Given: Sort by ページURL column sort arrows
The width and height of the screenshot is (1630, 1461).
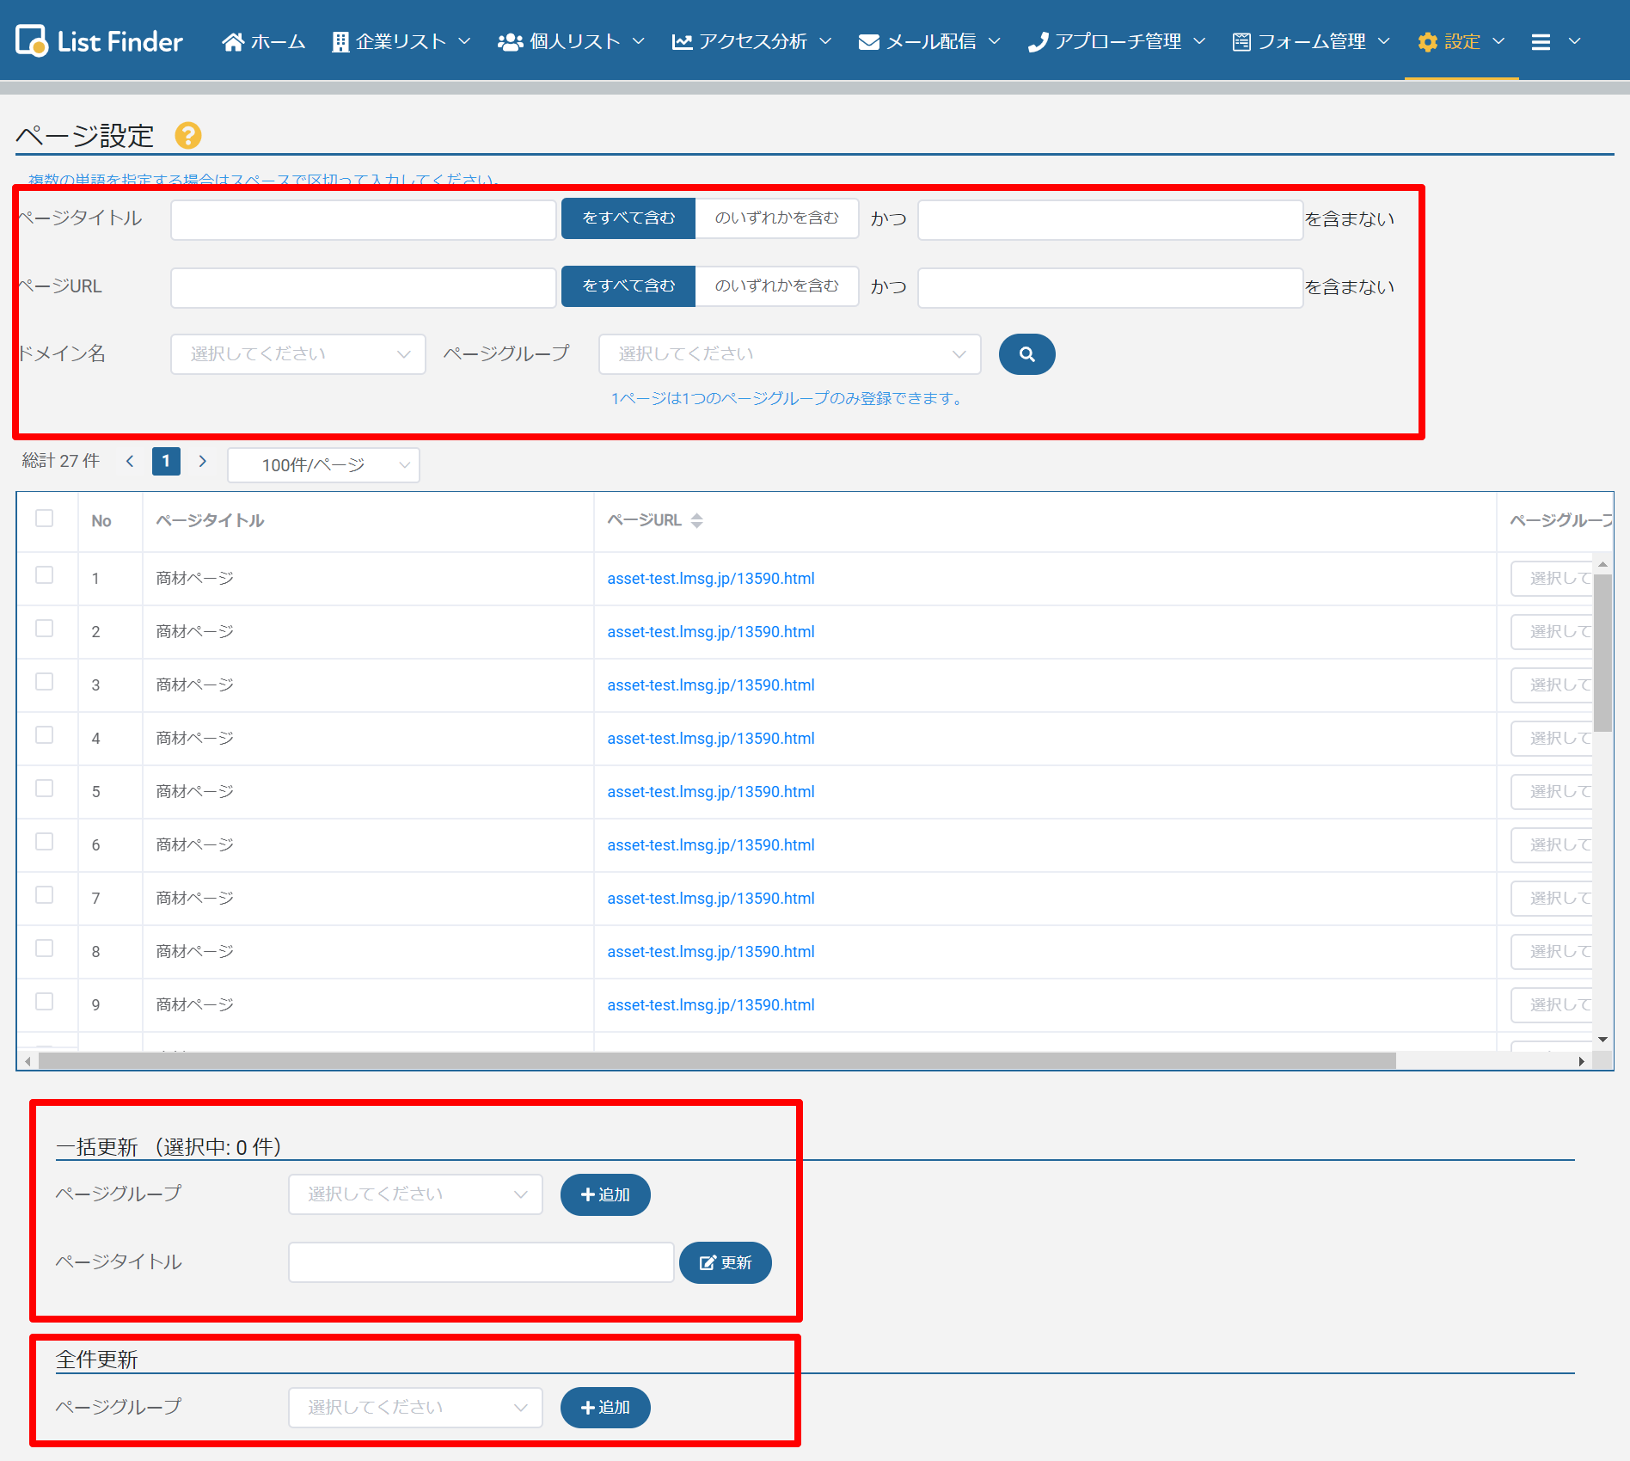Looking at the screenshot, I should 696,520.
